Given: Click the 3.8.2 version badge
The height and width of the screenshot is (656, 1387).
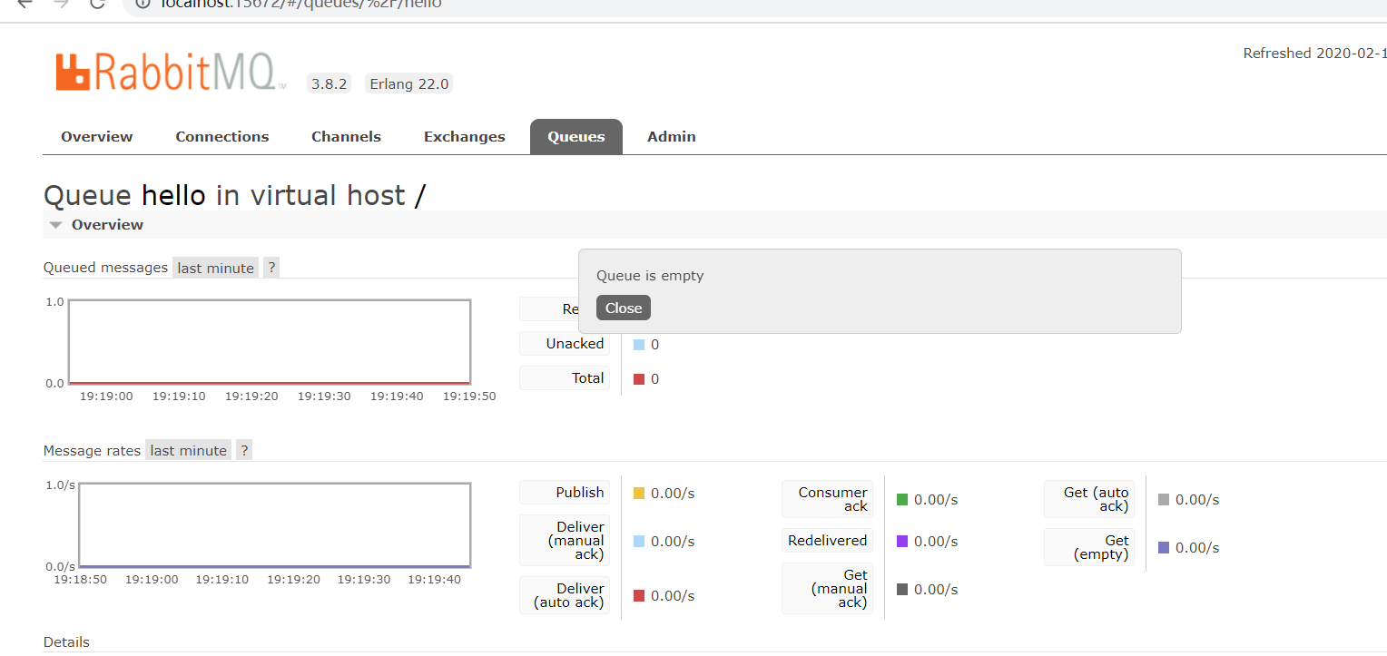Looking at the screenshot, I should 329,84.
